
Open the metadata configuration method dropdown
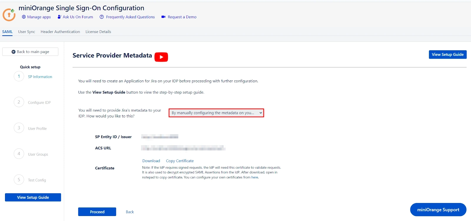click(x=216, y=113)
